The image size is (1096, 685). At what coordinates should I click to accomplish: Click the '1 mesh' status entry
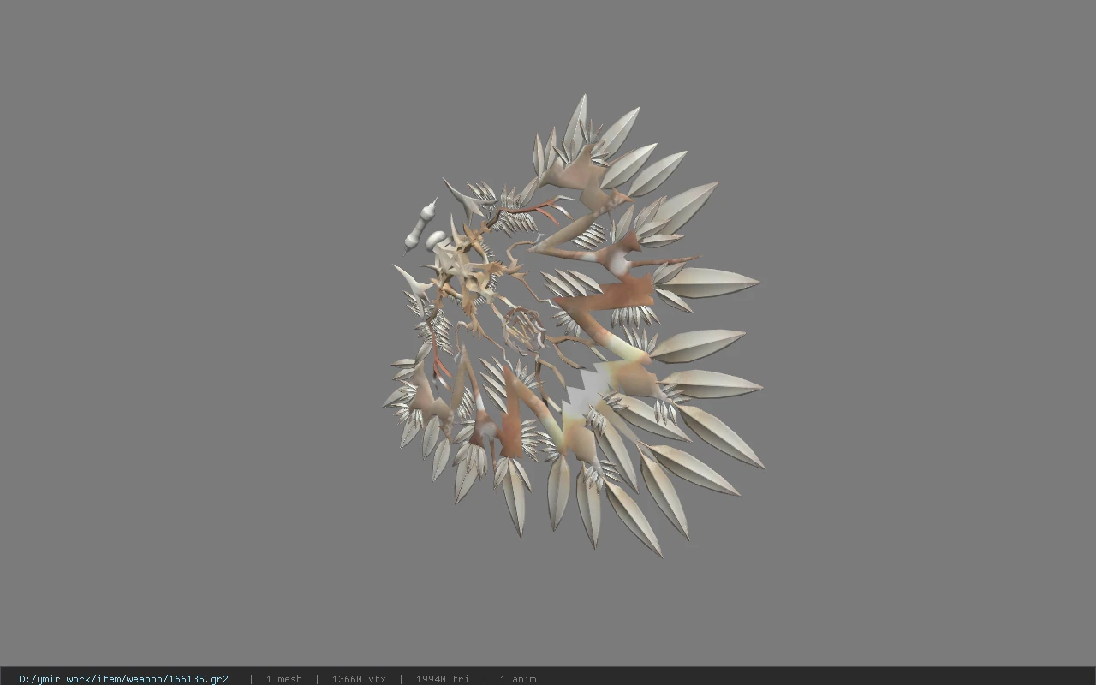[x=283, y=679]
